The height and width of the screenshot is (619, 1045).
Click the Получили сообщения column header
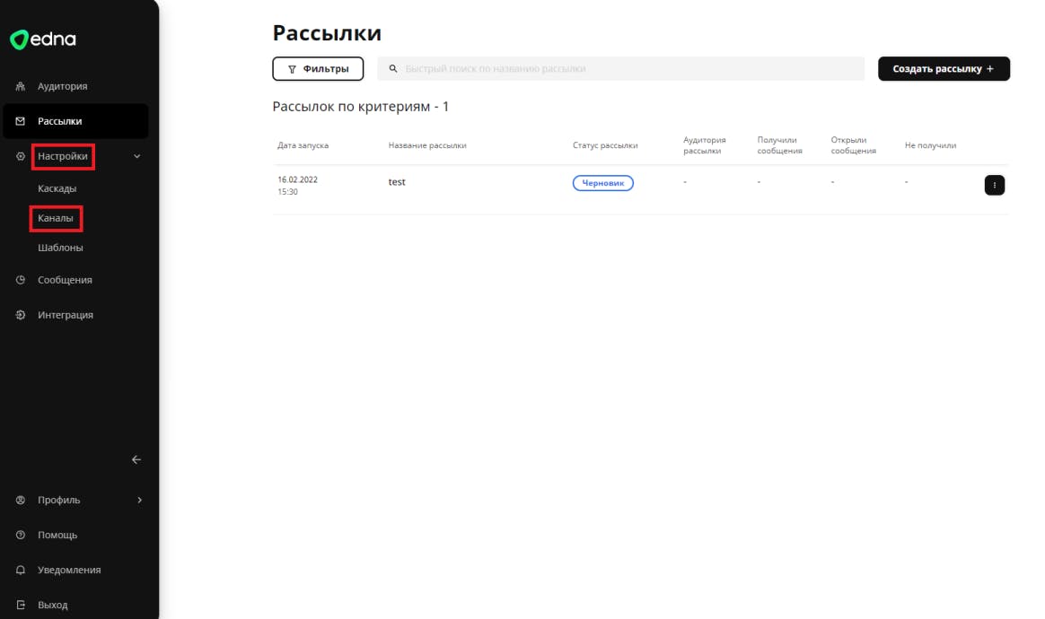pos(780,145)
